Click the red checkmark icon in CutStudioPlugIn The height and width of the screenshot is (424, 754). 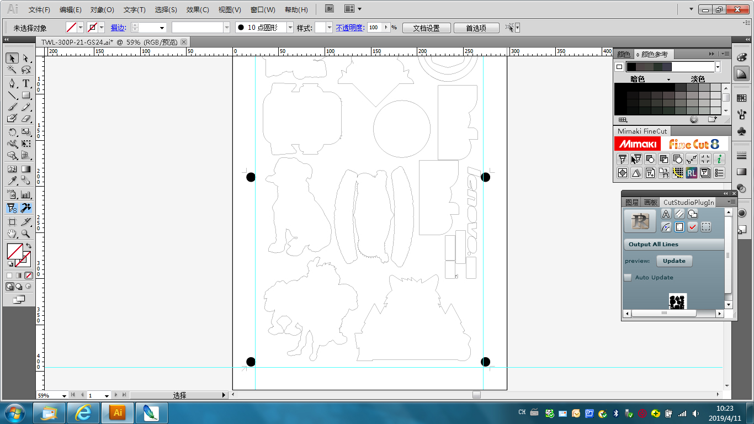tap(693, 227)
